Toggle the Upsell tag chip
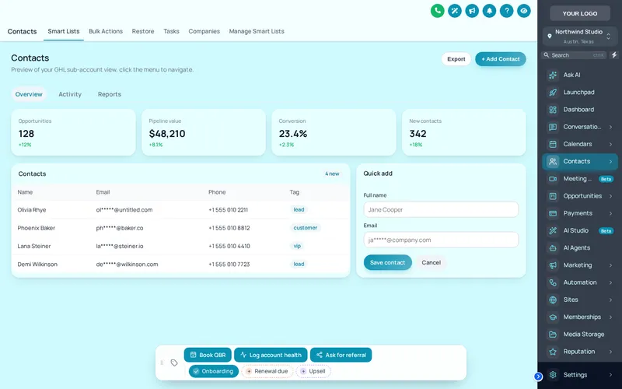Screen dimensions: 622x389 [x=313, y=371]
